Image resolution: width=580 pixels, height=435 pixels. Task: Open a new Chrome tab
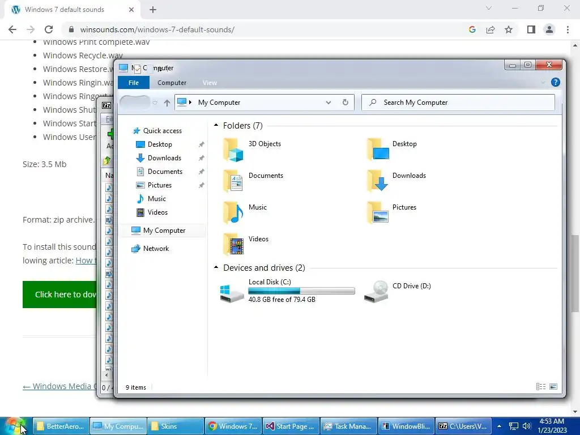pos(153,10)
